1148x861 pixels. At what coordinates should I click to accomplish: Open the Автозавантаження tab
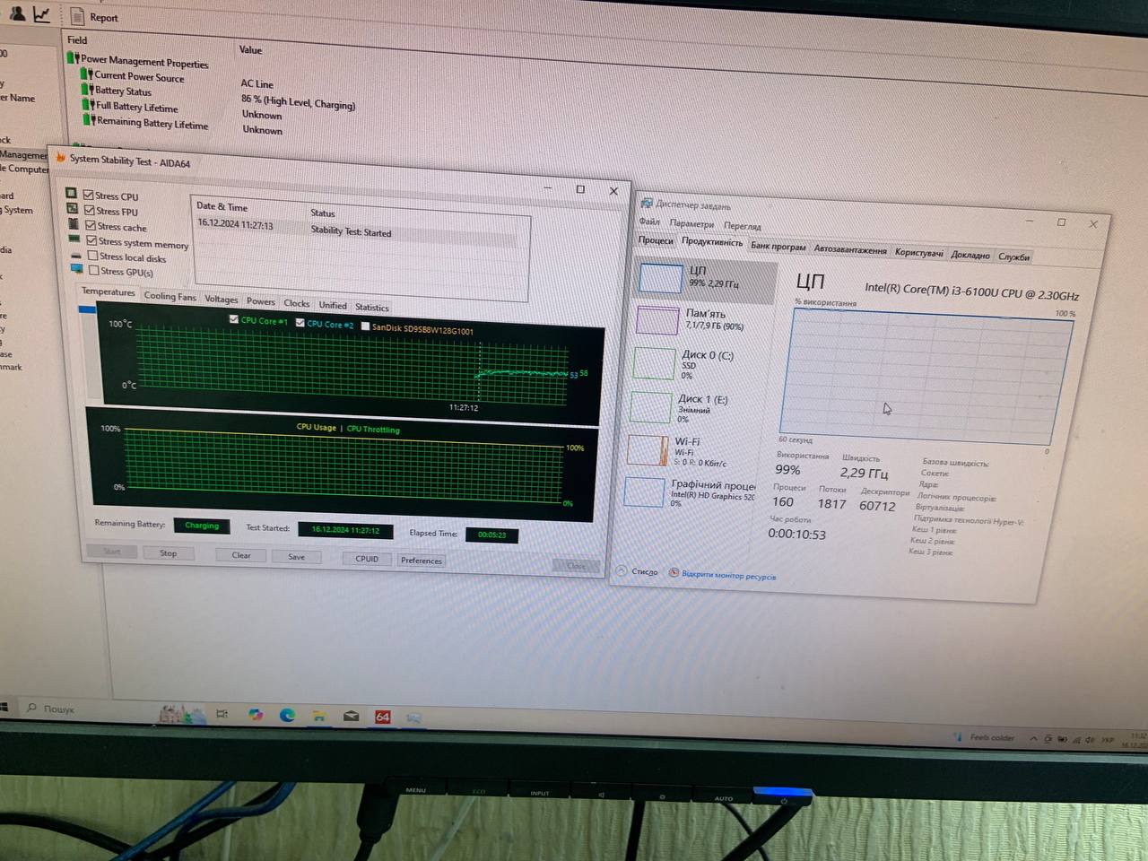coord(850,250)
